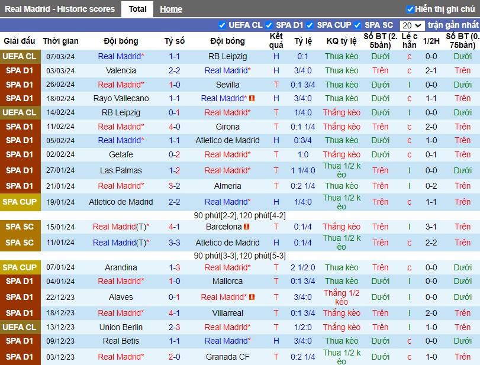The width and height of the screenshot is (480, 365).
Task: Click the Real Madrid - Historic scores title
Action: pyautogui.click(x=60, y=9)
